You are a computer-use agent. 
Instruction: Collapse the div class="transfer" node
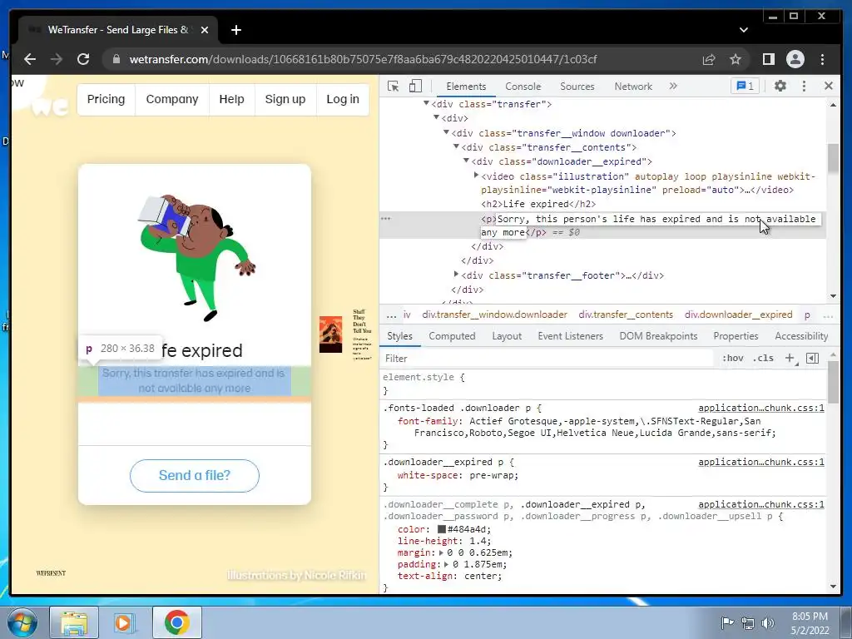click(427, 103)
